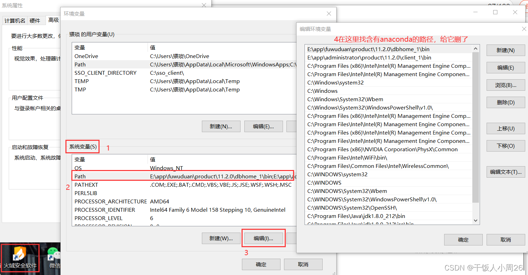This screenshot has height=275, width=528.
Task: Select the C:\Program Files\Intel\WiFi\bin\ entry
Action: click(x=388, y=158)
